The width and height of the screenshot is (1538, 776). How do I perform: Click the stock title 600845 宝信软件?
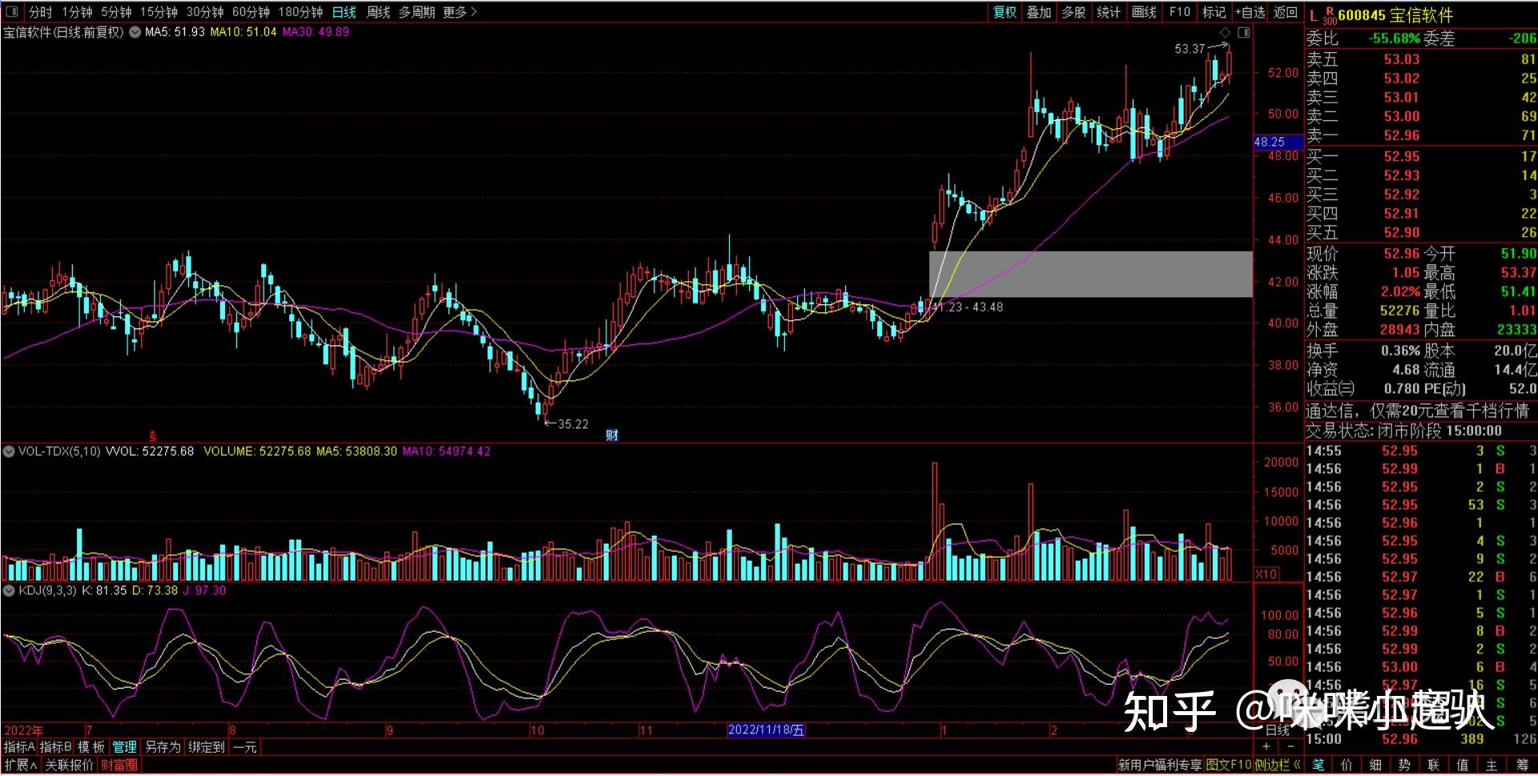point(1395,15)
